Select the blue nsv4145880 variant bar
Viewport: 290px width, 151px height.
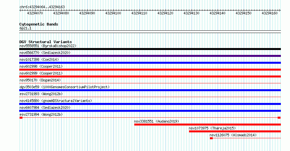[x=150, y=104]
